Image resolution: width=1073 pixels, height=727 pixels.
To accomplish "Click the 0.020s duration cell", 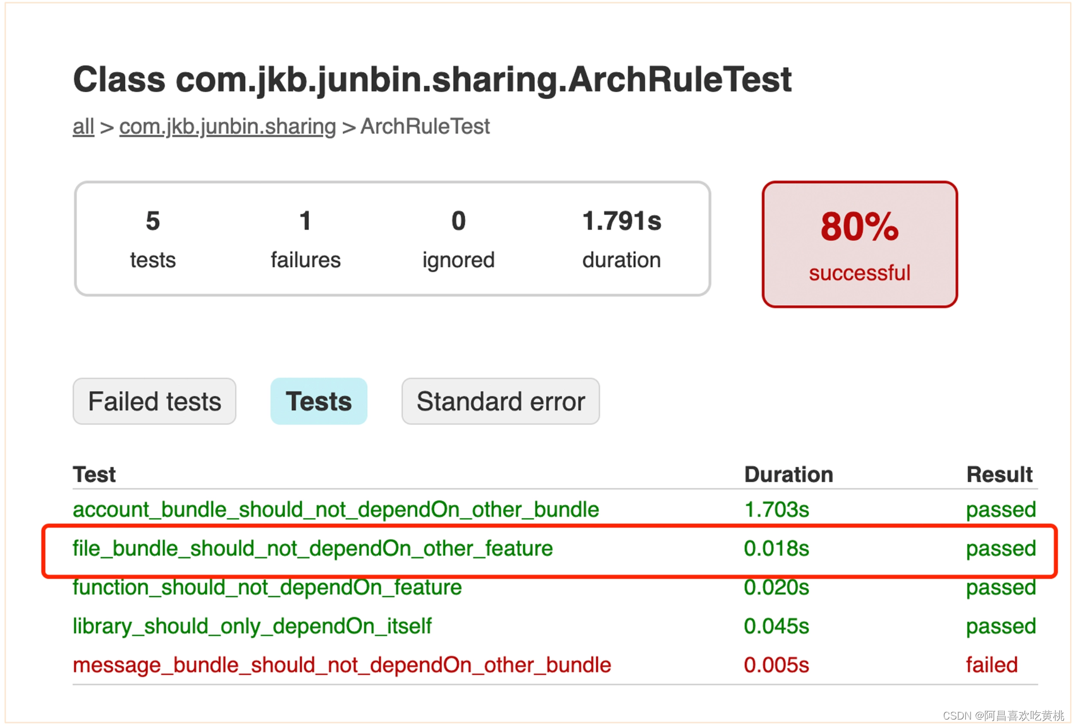I will click(x=776, y=587).
